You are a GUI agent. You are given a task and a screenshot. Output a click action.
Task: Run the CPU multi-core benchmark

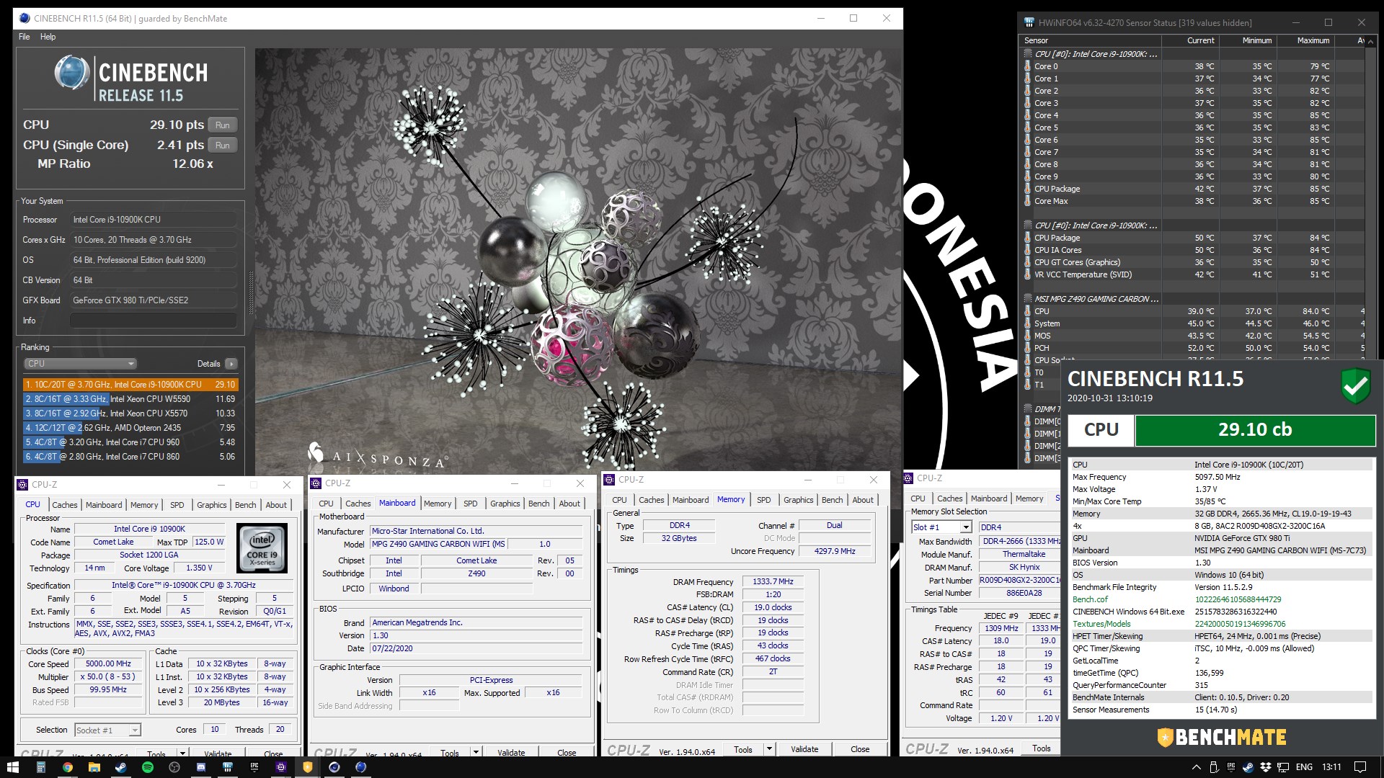point(223,125)
